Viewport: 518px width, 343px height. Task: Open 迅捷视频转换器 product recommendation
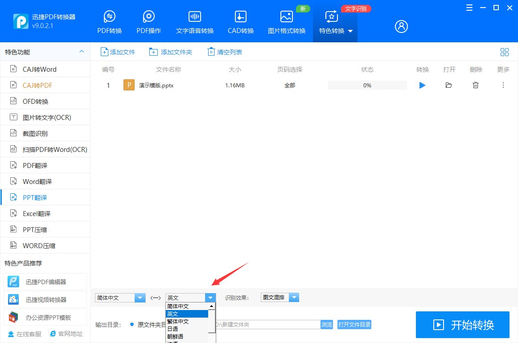click(x=45, y=300)
